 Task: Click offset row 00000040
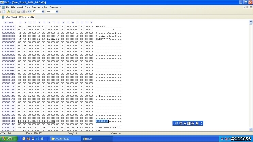coord(9,39)
